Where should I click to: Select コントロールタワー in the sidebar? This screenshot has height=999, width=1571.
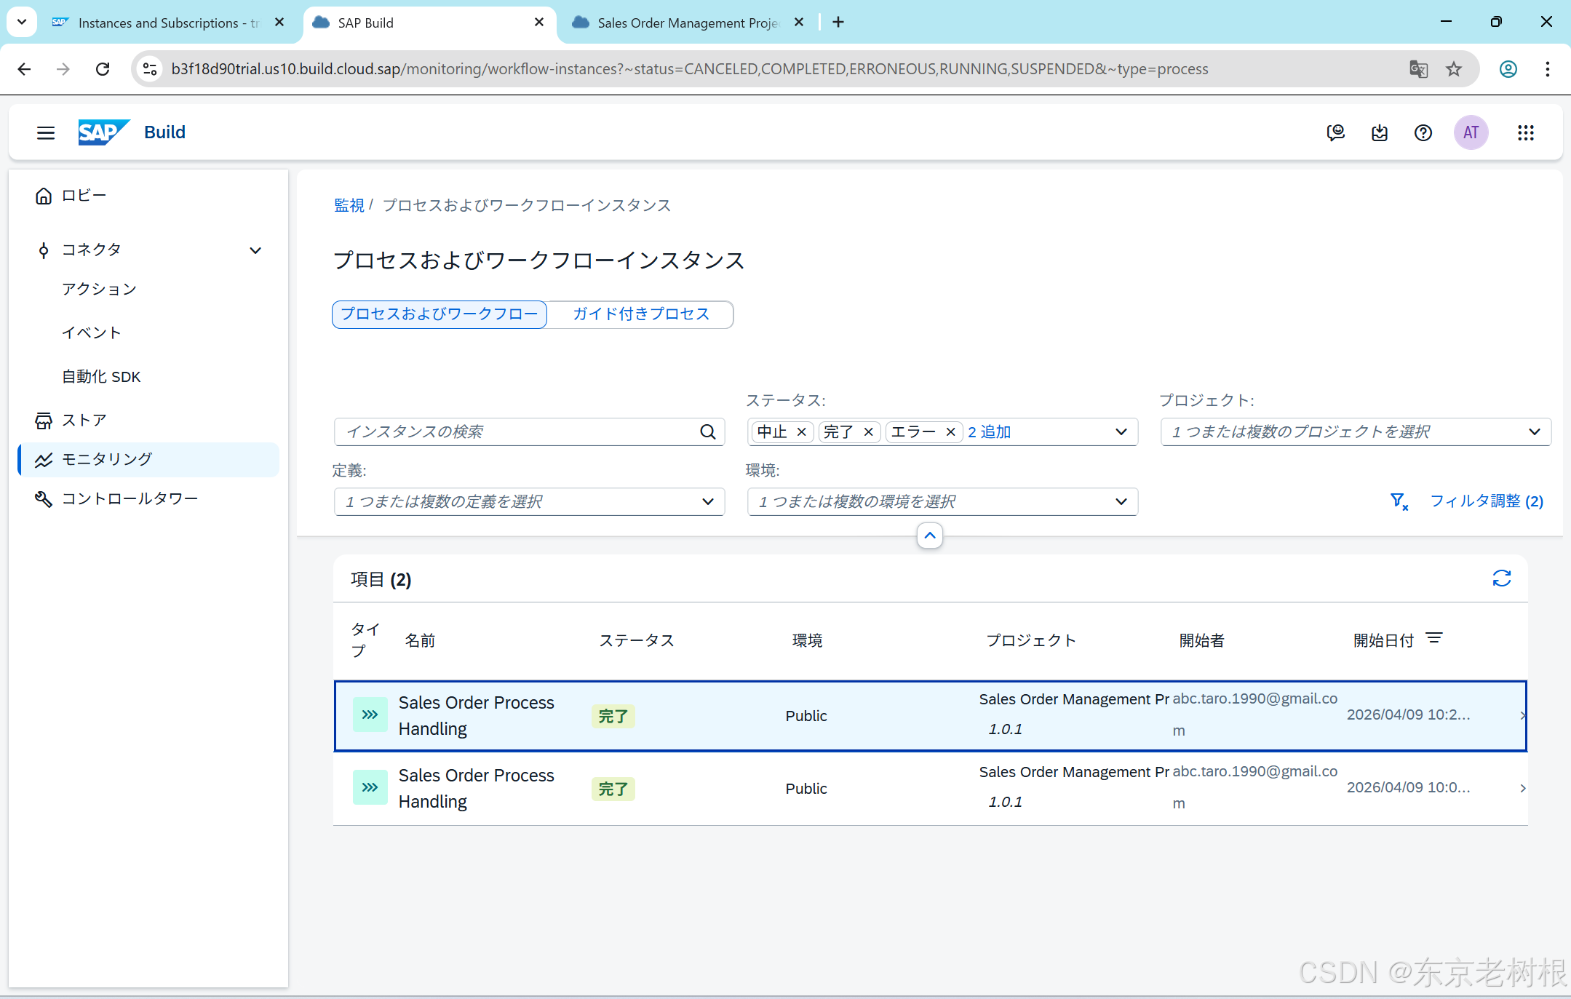130,498
